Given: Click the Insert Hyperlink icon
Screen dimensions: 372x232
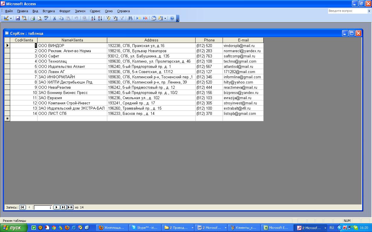Looking at the screenshot, I should pos(85,18).
